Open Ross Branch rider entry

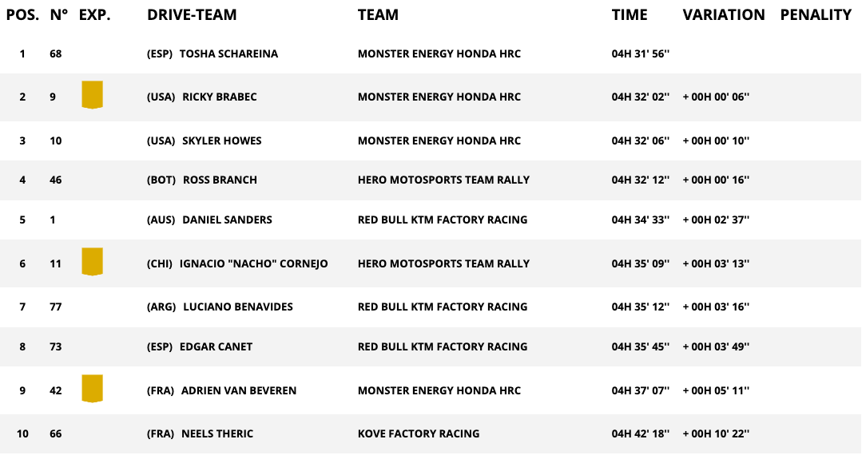coord(220,180)
